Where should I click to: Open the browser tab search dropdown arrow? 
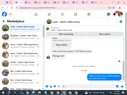[x=3, y=3]
